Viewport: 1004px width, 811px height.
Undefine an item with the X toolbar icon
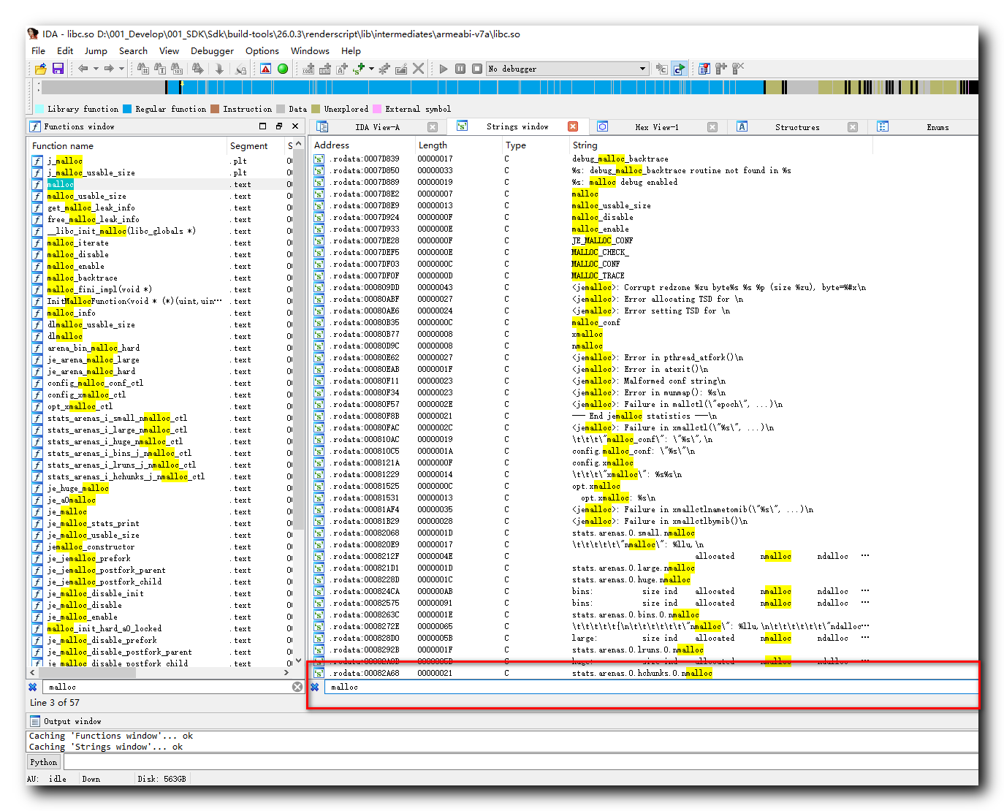pos(418,68)
